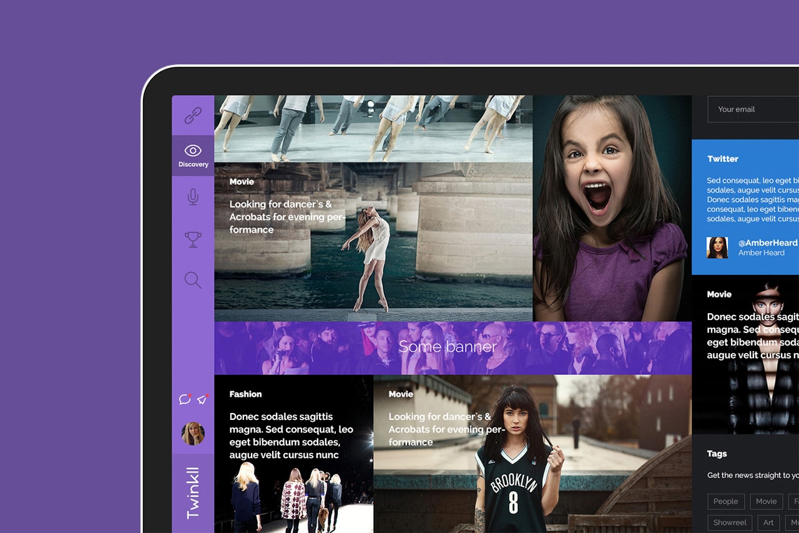Click Amber Heard's avatar thumbnail
The width and height of the screenshot is (799, 533).
point(717,247)
